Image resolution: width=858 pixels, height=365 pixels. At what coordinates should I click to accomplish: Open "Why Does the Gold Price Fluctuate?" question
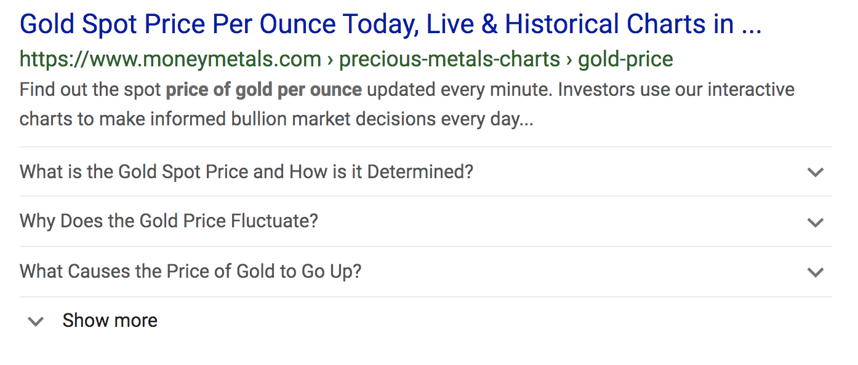pyautogui.click(x=169, y=221)
